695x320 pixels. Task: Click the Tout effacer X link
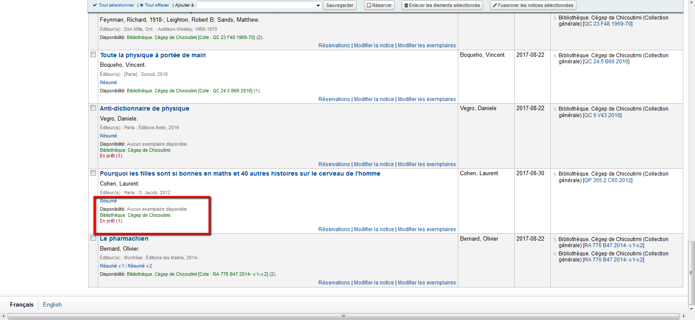(155, 5)
